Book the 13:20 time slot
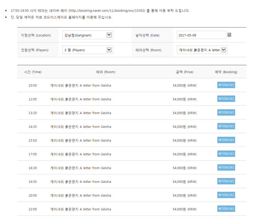Viewport: 257px width, 219px height. click(x=226, y=113)
